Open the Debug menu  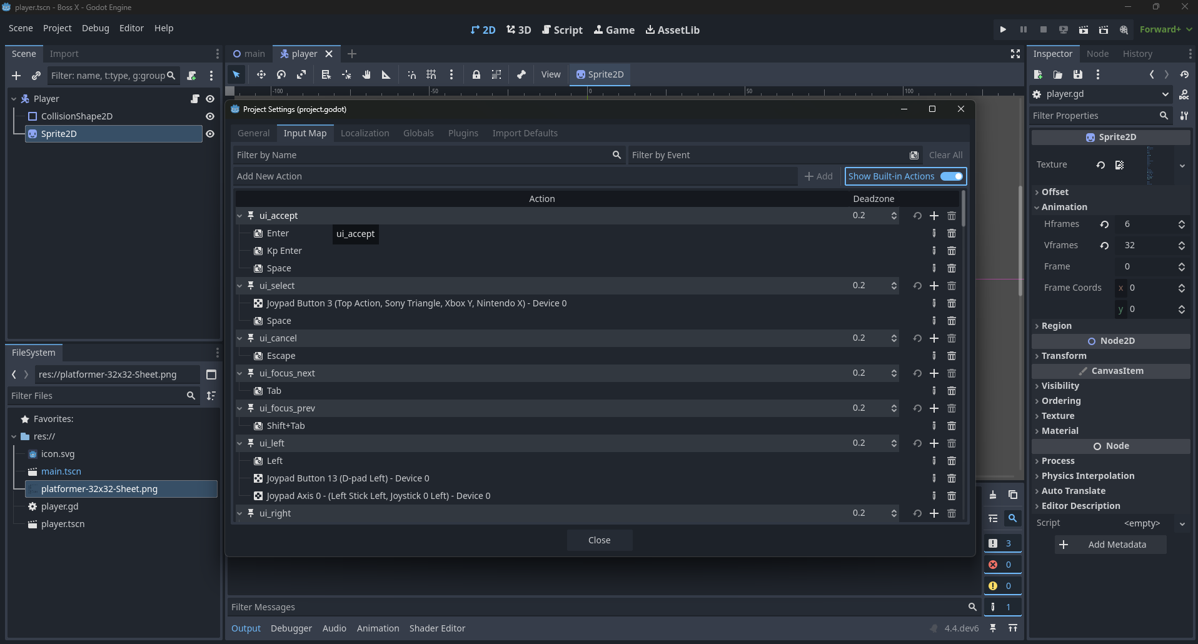click(x=95, y=28)
